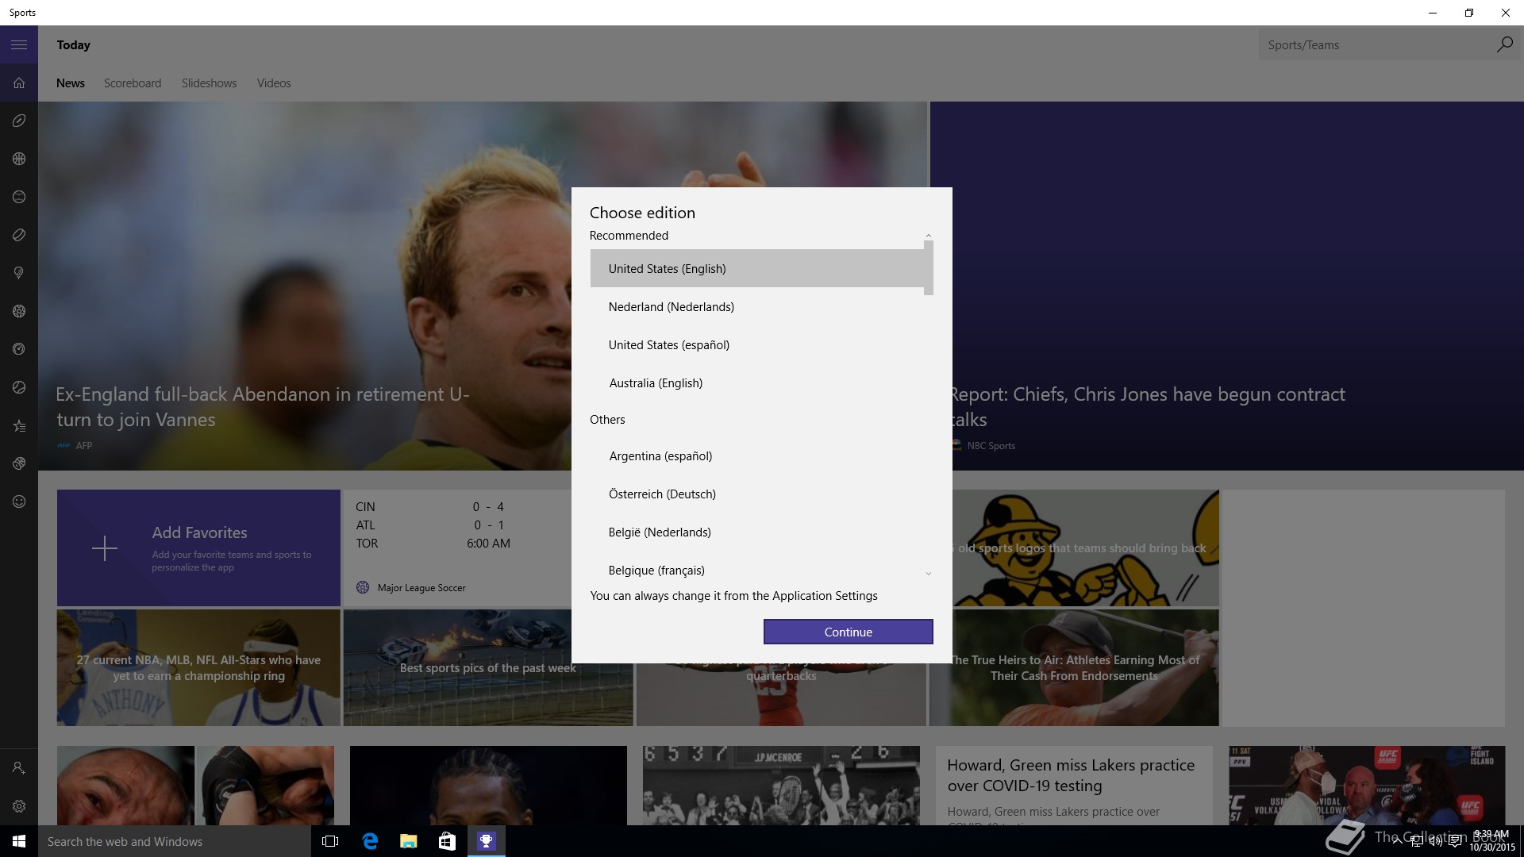Image resolution: width=1524 pixels, height=857 pixels.
Task: Go to Home in the sidebar
Action: [19, 83]
